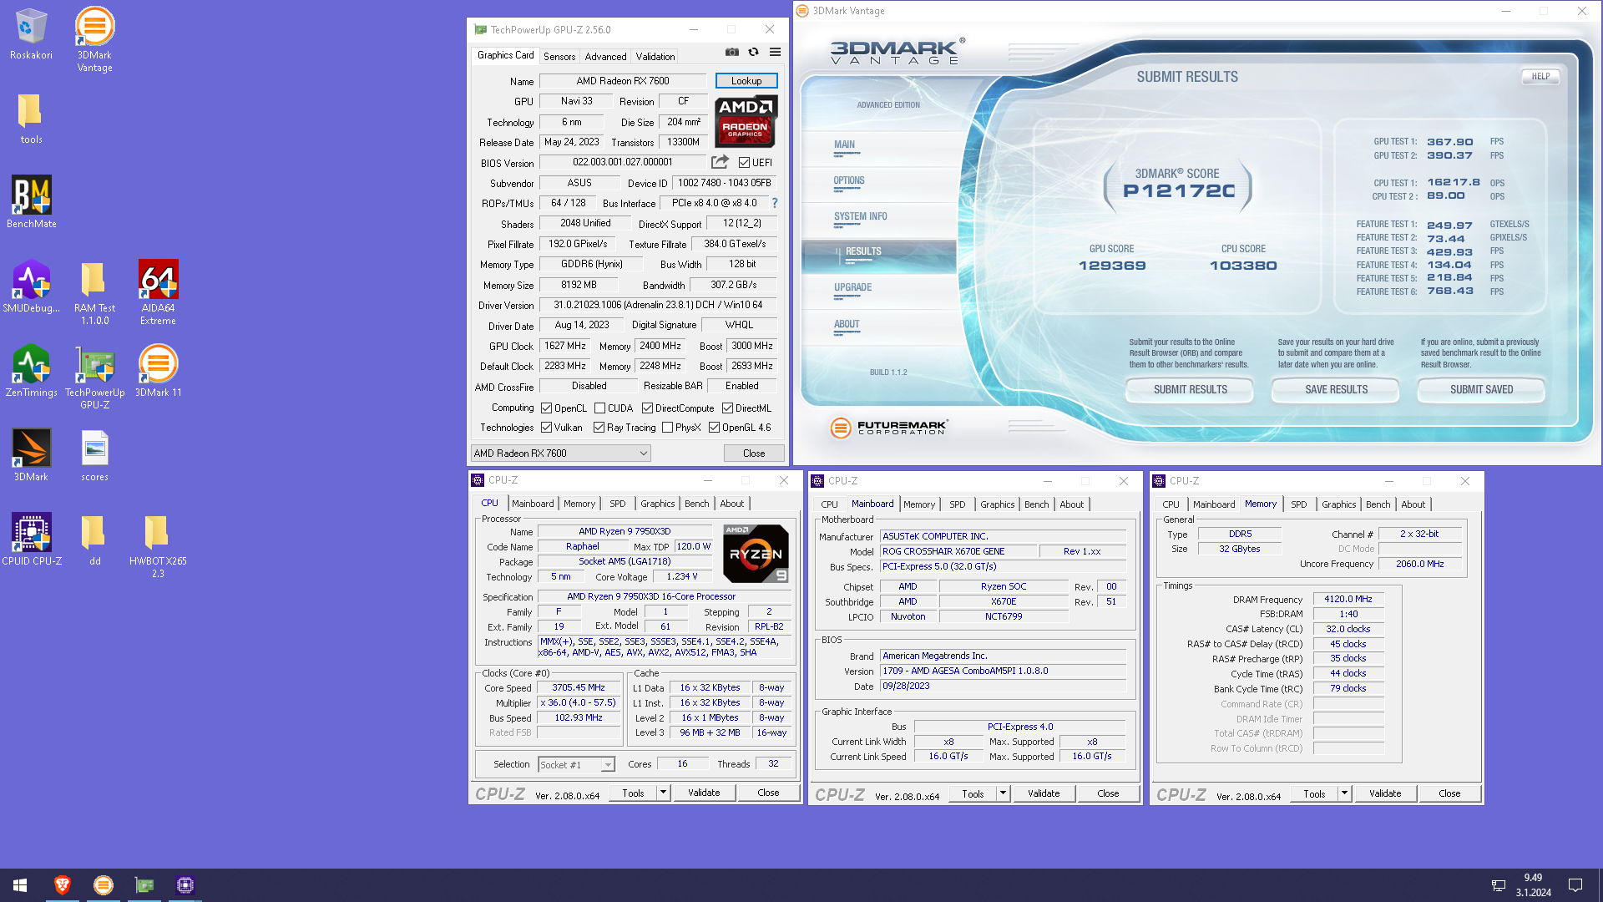Click the SAVE RESULTS button
Viewport: 1603px width, 902px height.
click(x=1336, y=389)
